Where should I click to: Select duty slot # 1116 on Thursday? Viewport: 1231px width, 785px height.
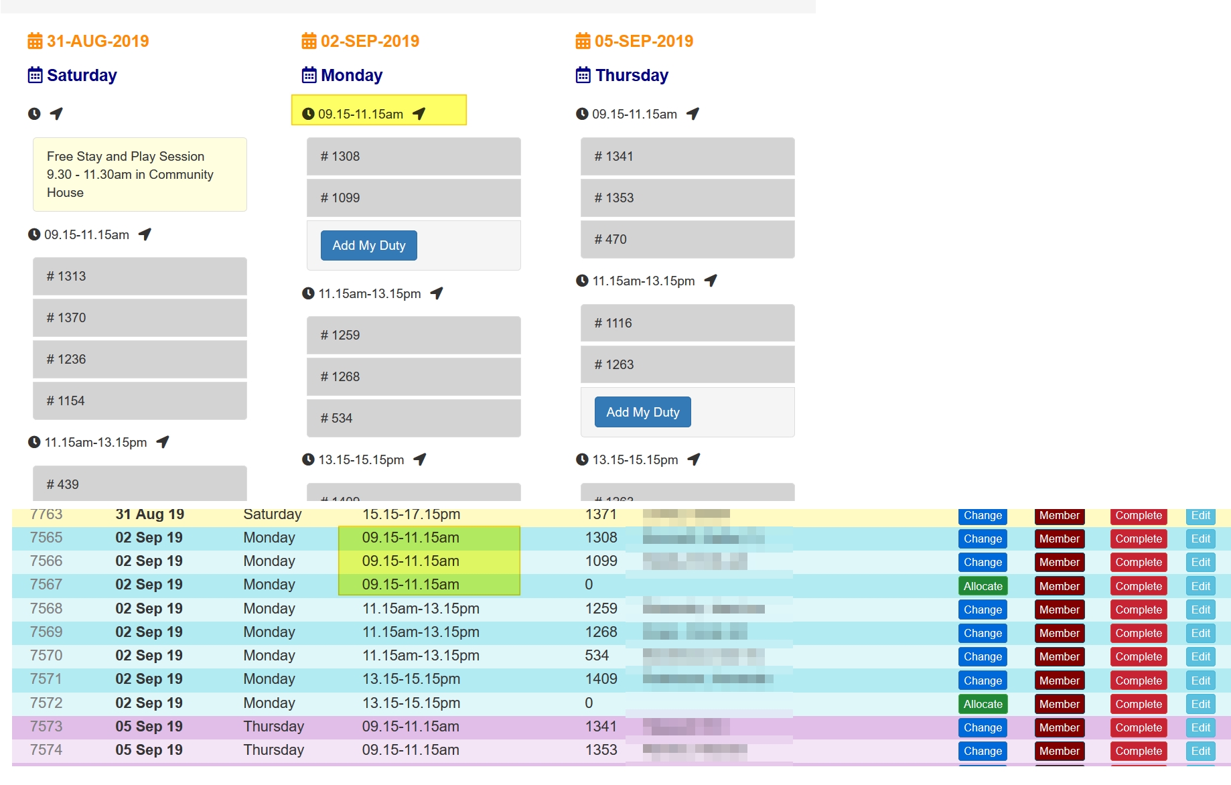coord(687,323)
